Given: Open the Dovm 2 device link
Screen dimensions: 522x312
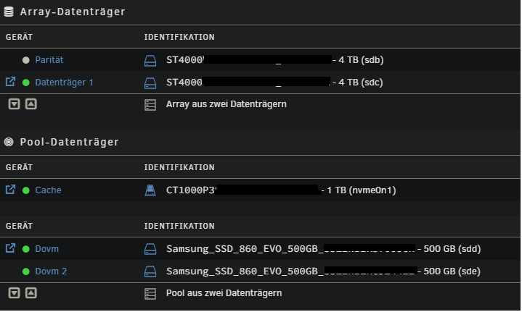Looking at the screenshot, I should tap(51, 271).
